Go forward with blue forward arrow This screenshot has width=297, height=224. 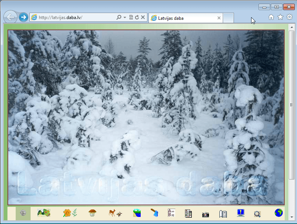[x=24, y=18]
